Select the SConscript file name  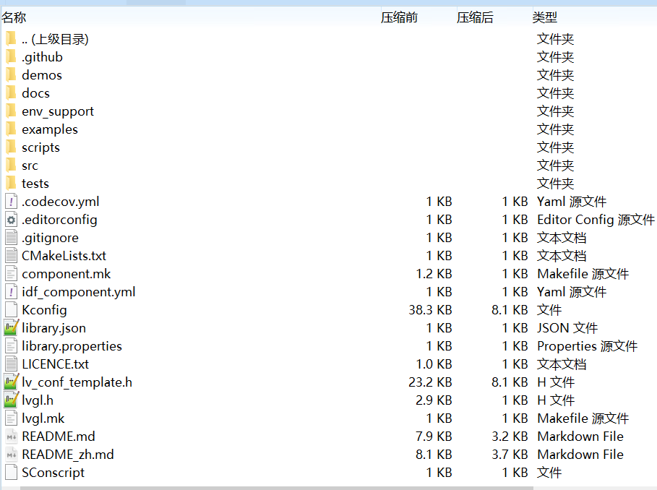tap(53, 473)
